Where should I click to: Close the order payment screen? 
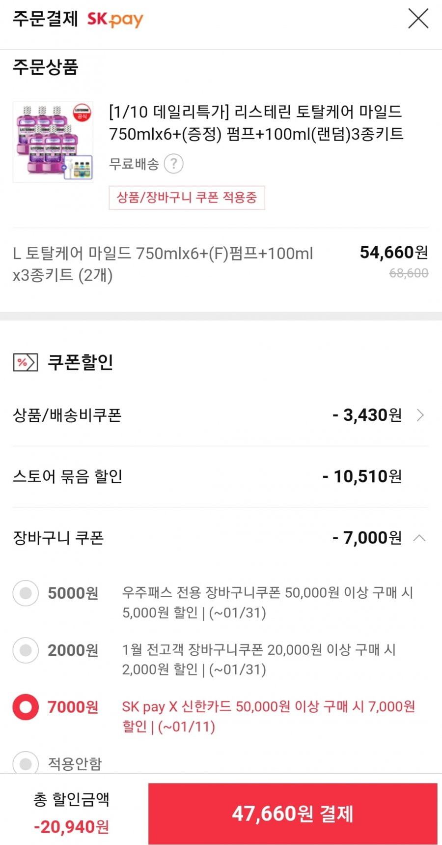[418, 19]
